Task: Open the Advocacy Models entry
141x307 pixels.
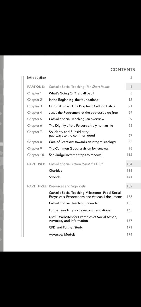Action: pos(62,234)
